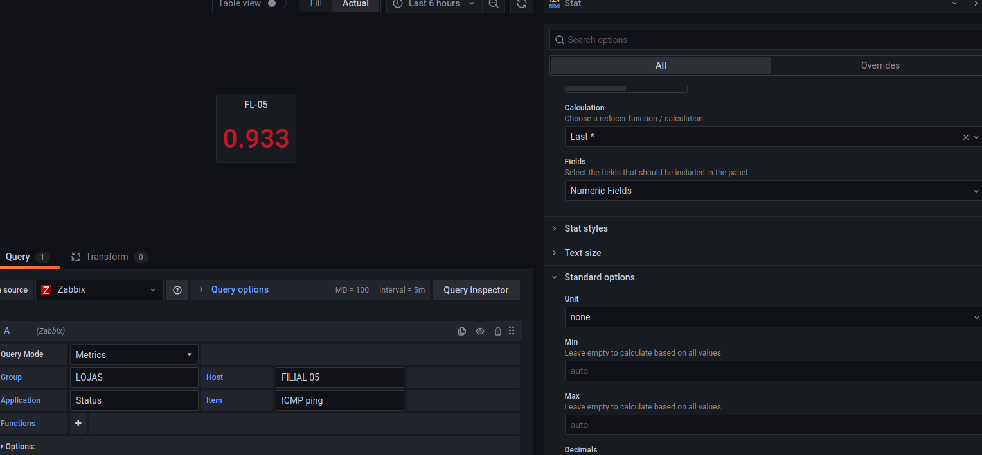Click the Search options input field
The image size is (982, 455).
pos(765,40)
